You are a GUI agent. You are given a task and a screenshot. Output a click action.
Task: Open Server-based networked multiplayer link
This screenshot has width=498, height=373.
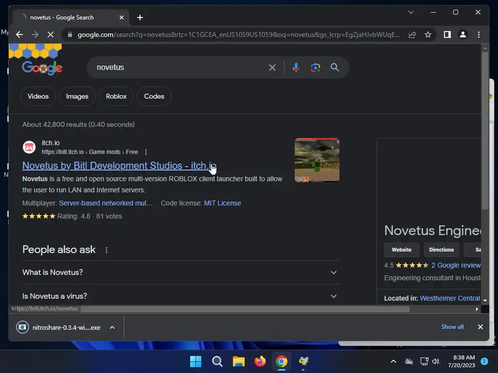[106, 203]
